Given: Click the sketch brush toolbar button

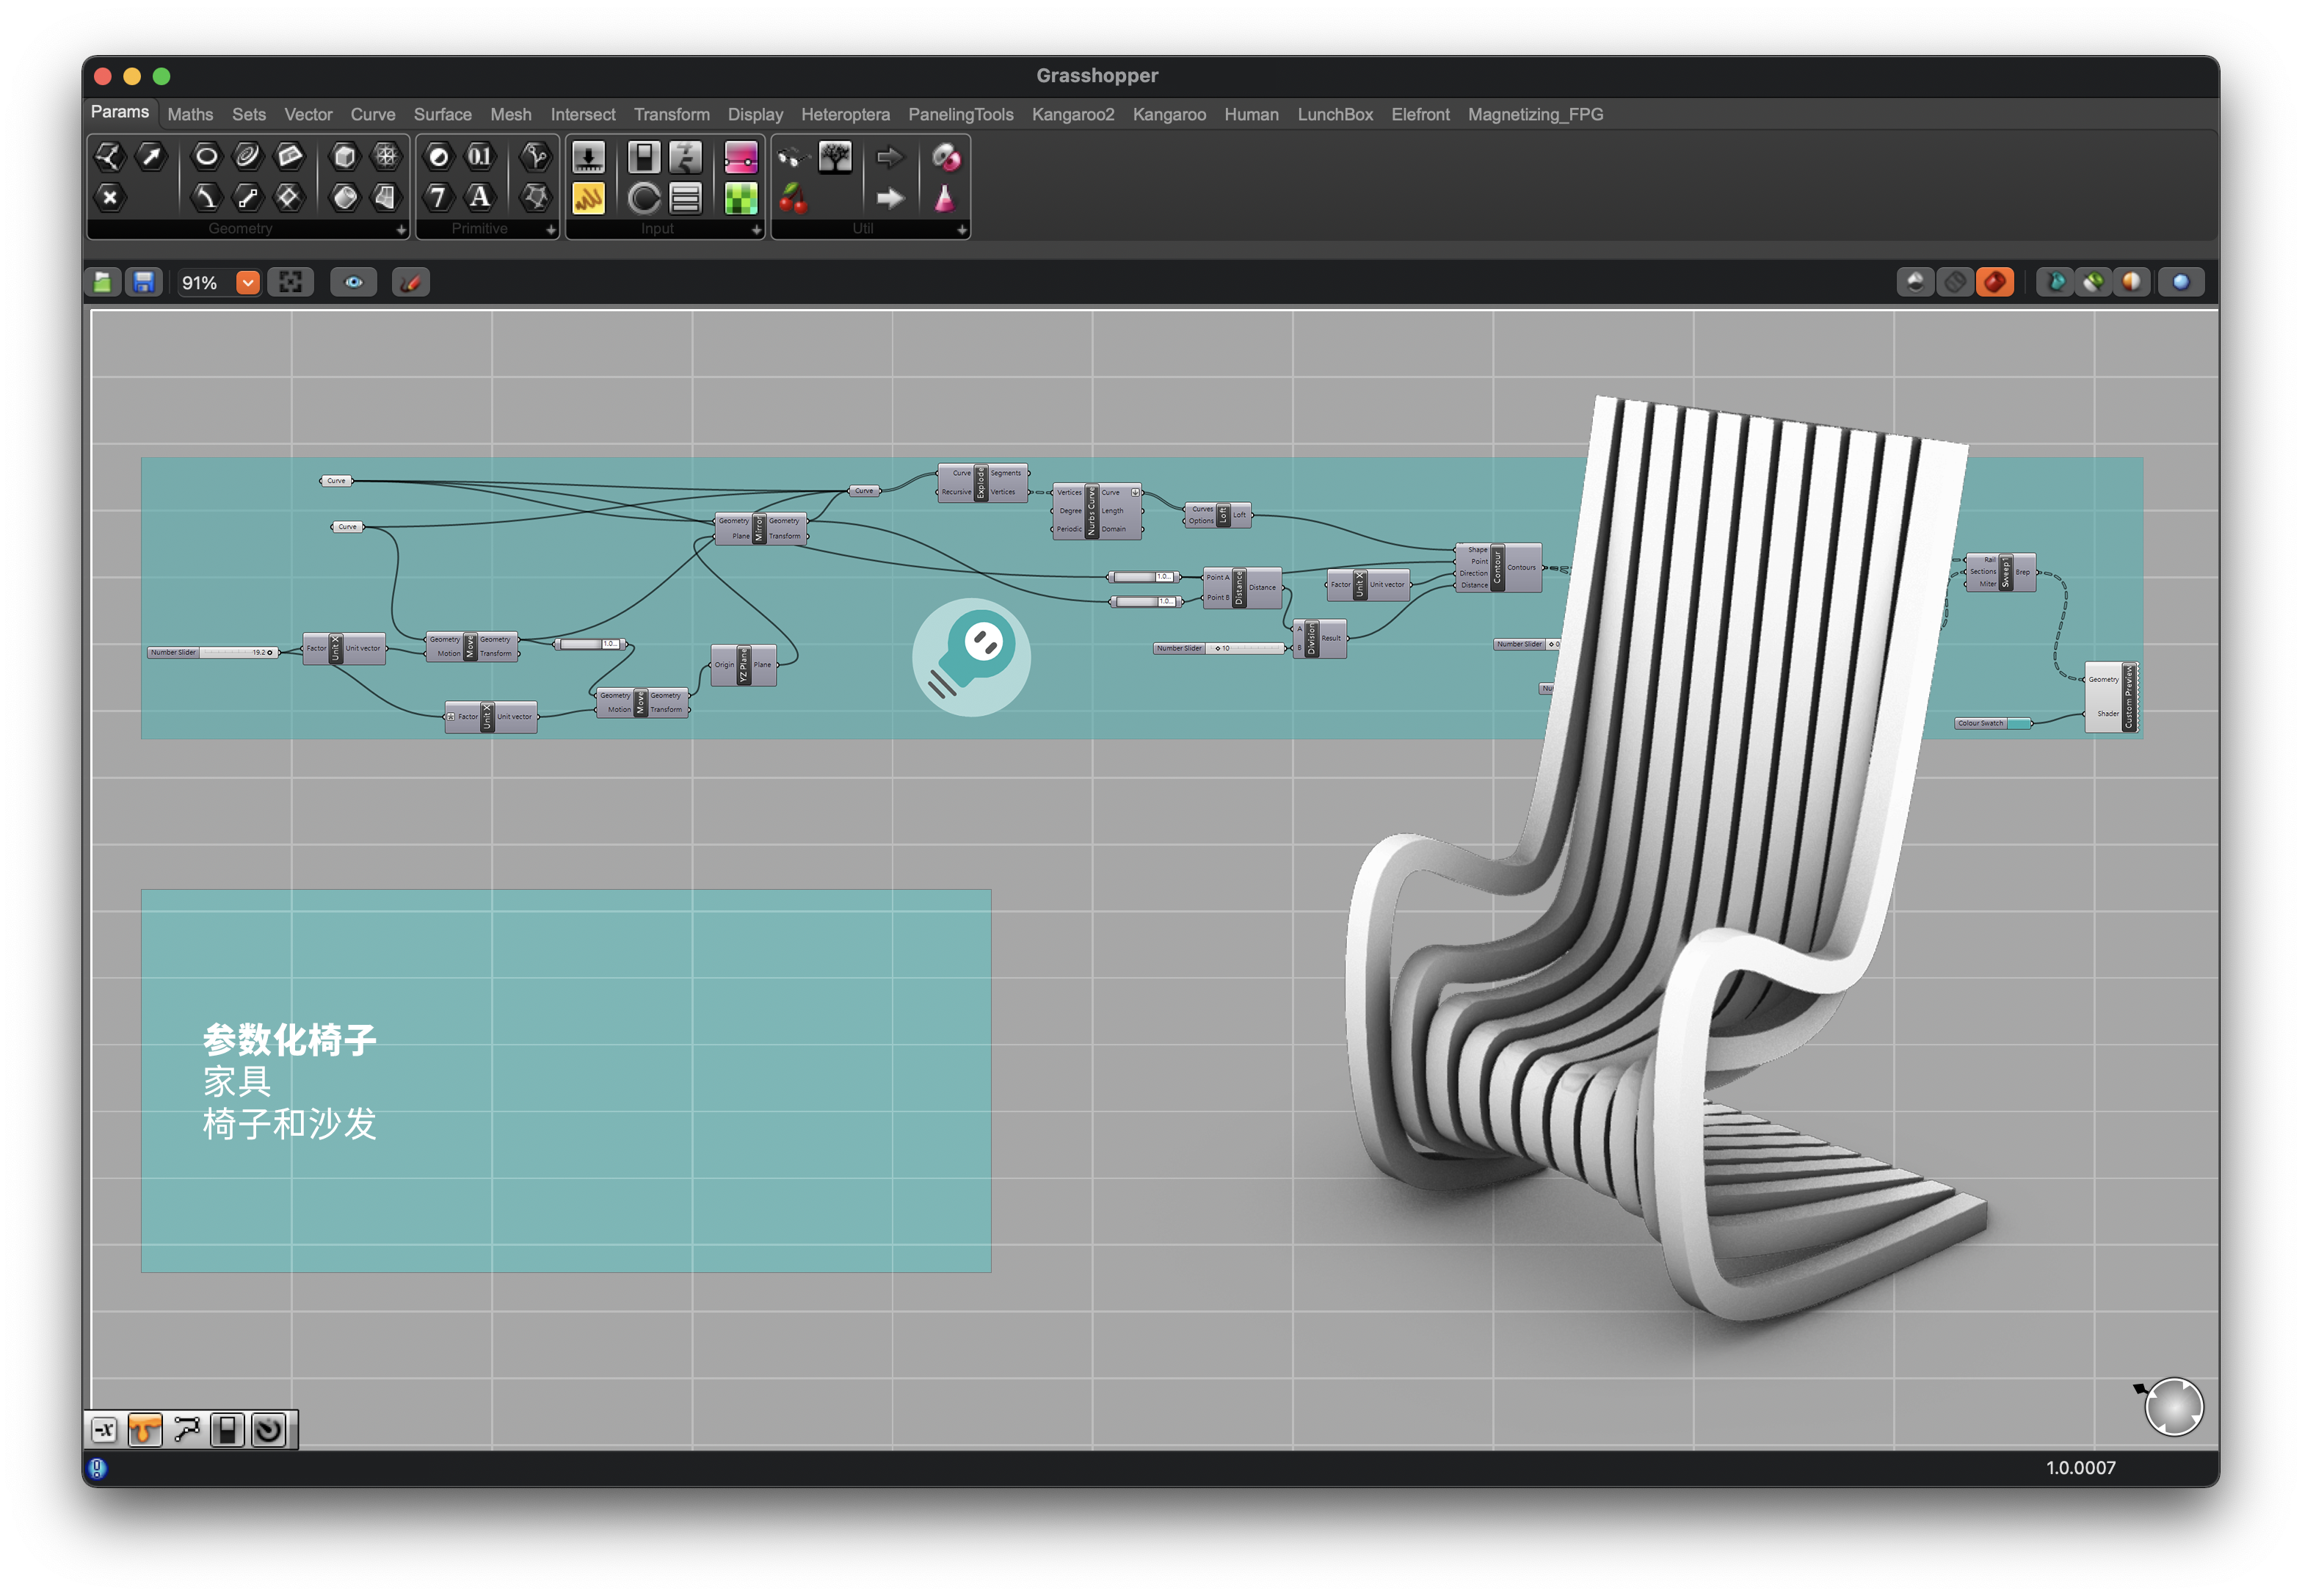Looking at the screenshot, I should click(410, 283).
